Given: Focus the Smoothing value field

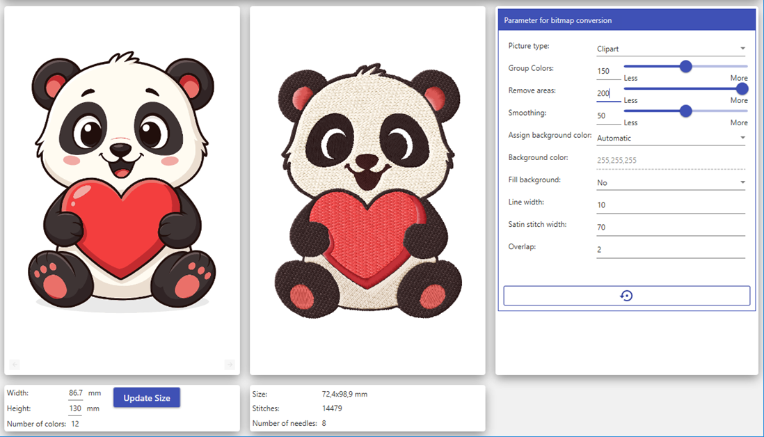Looking at the screenshot, I should pyautogui.click(x=607, y=116).
